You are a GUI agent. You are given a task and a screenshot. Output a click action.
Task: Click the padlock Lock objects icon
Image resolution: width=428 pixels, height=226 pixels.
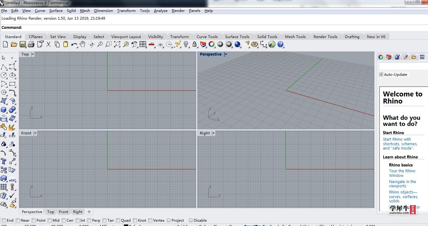[194, 45]
